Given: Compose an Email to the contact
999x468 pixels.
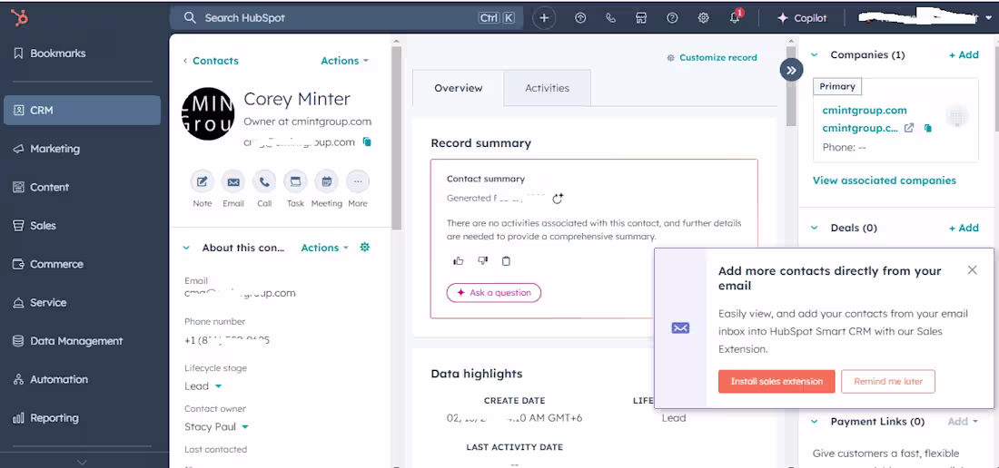Looking at the screenshot, I should (x=233, y=182).
